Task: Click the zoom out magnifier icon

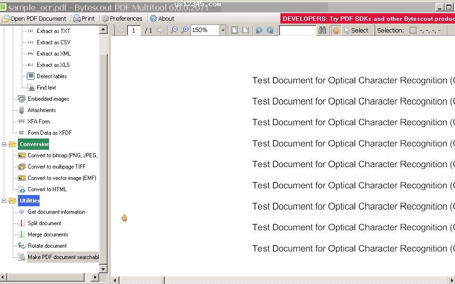Action: 174,30
